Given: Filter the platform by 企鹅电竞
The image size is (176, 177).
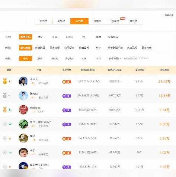Looking at the screenshot, I should (113, 37).
